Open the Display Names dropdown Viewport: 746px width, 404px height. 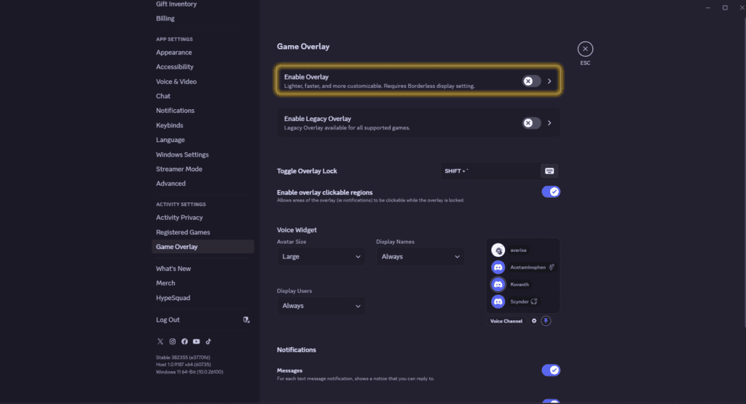click(x=420, y=256)
